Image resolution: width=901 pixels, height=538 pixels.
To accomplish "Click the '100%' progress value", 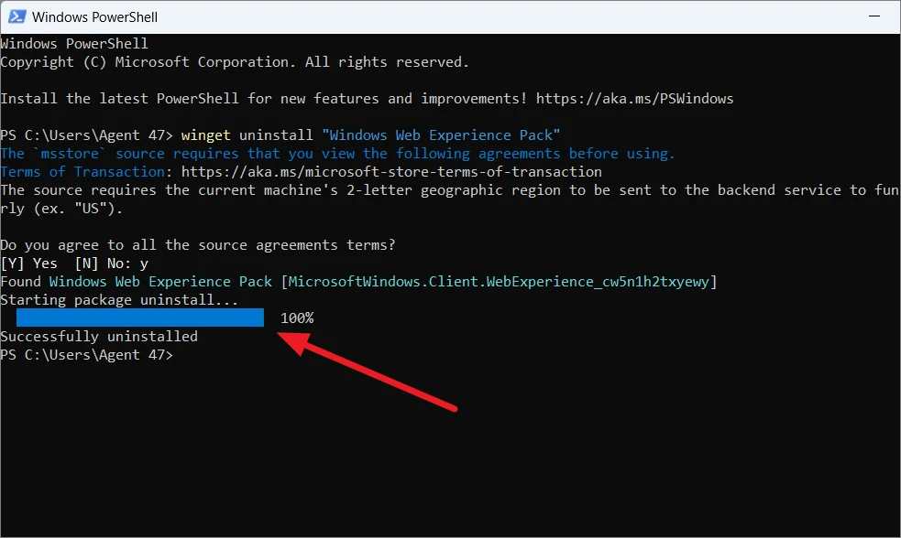I will tap(297, 318).
